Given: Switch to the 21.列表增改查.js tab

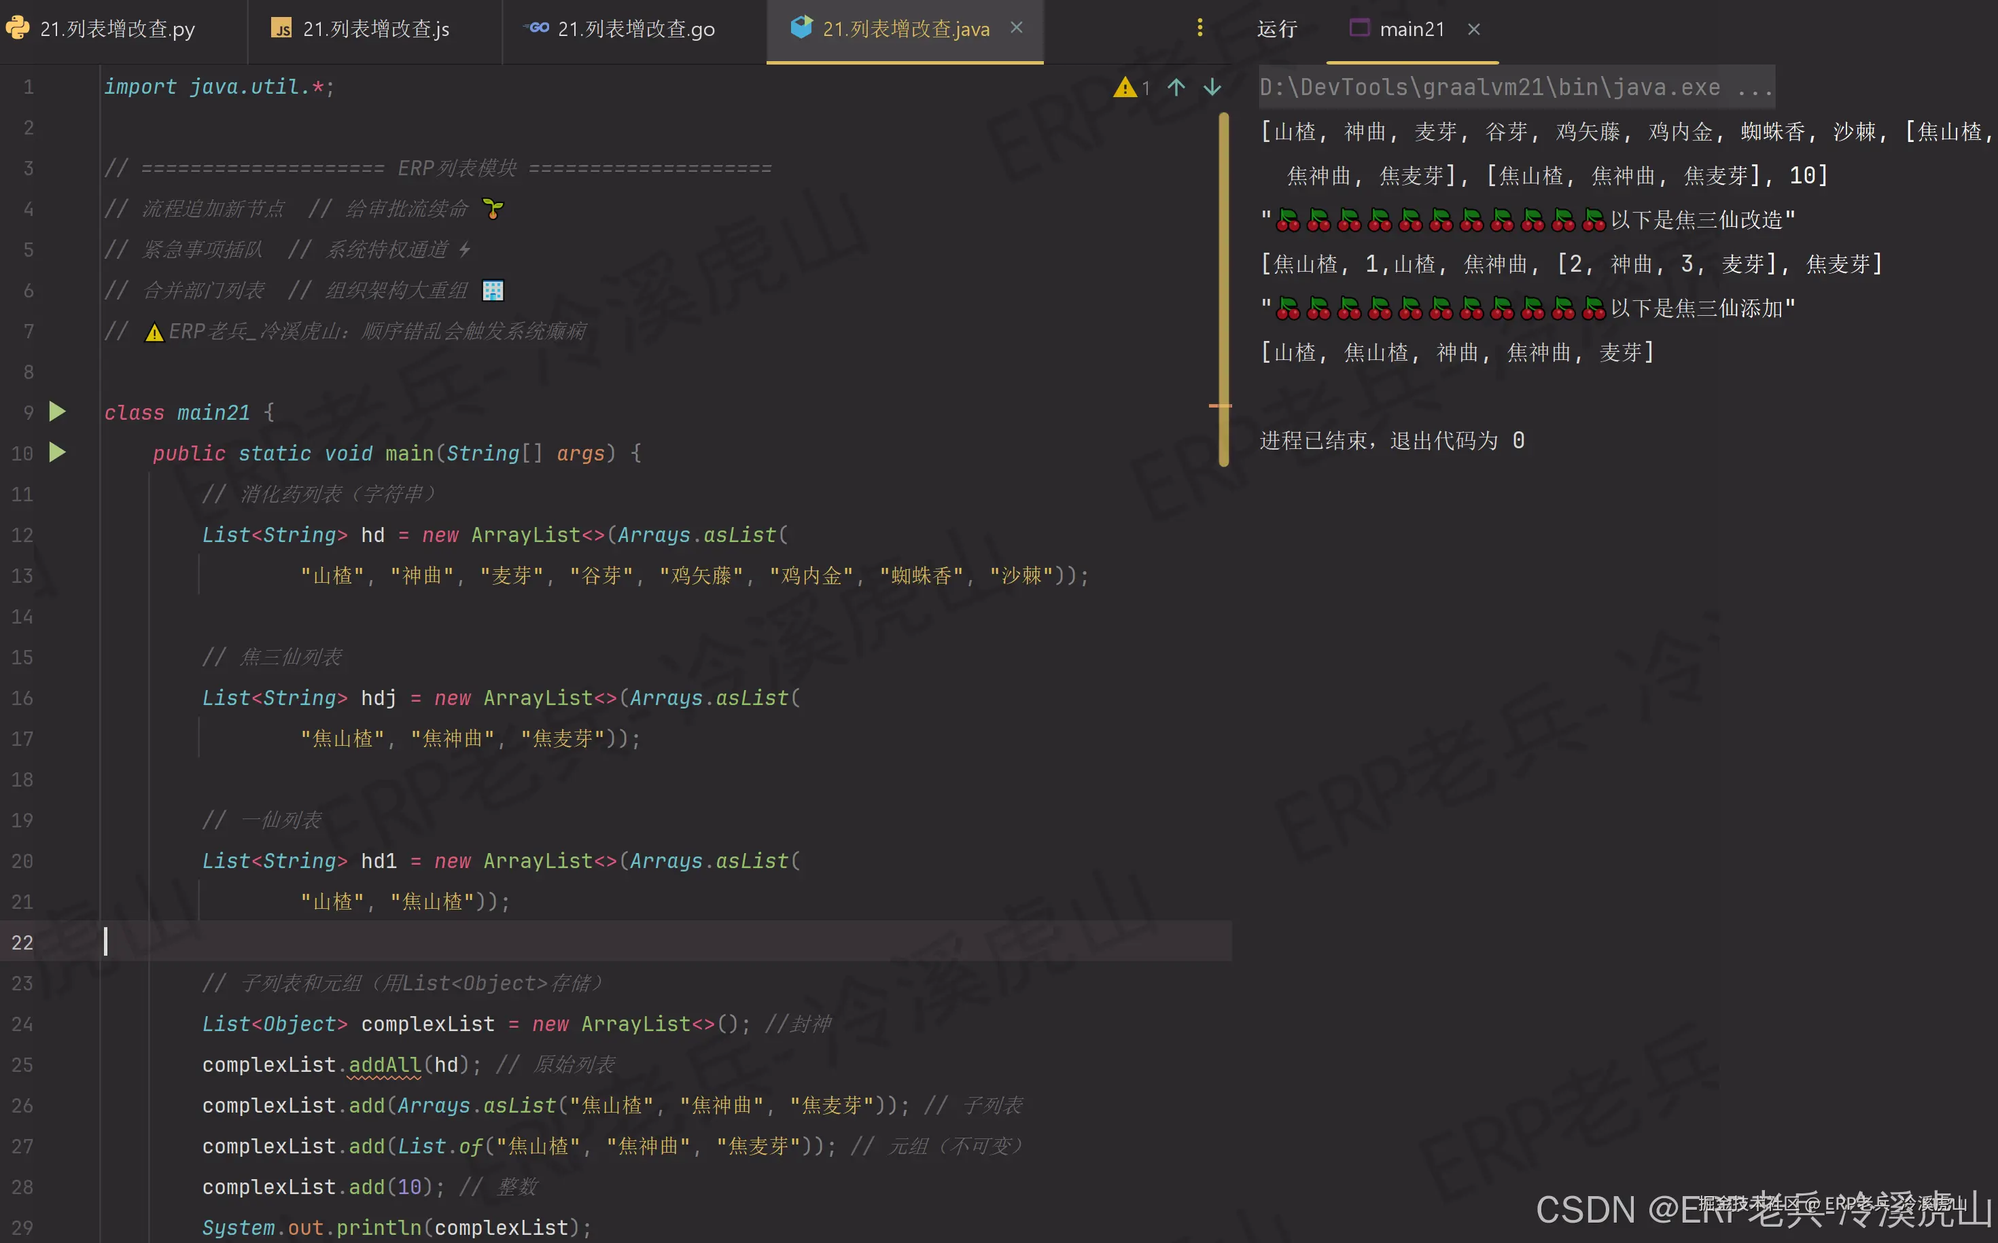Looking at the screenshot, I should pyautogui.click(x=375, y=30).
